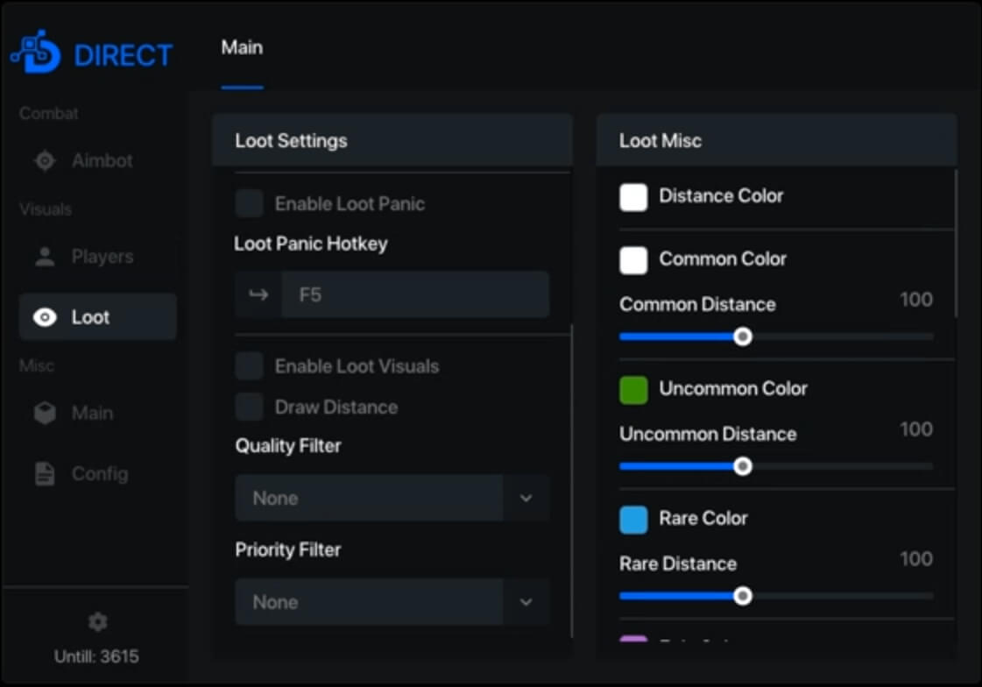Click the DIRECT logo icon
The width and height of the screenshot is (982, 687).
(x=36, y=54)
